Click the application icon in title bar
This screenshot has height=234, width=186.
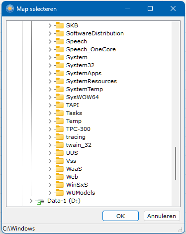(10, 8)
